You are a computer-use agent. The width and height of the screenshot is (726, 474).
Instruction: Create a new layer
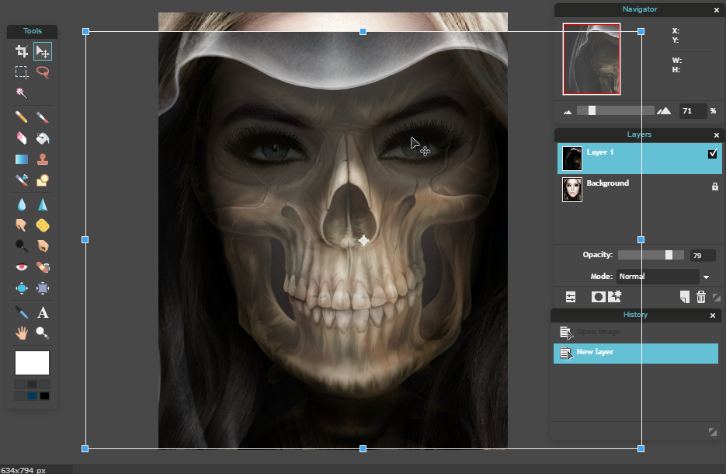[684, 297]
